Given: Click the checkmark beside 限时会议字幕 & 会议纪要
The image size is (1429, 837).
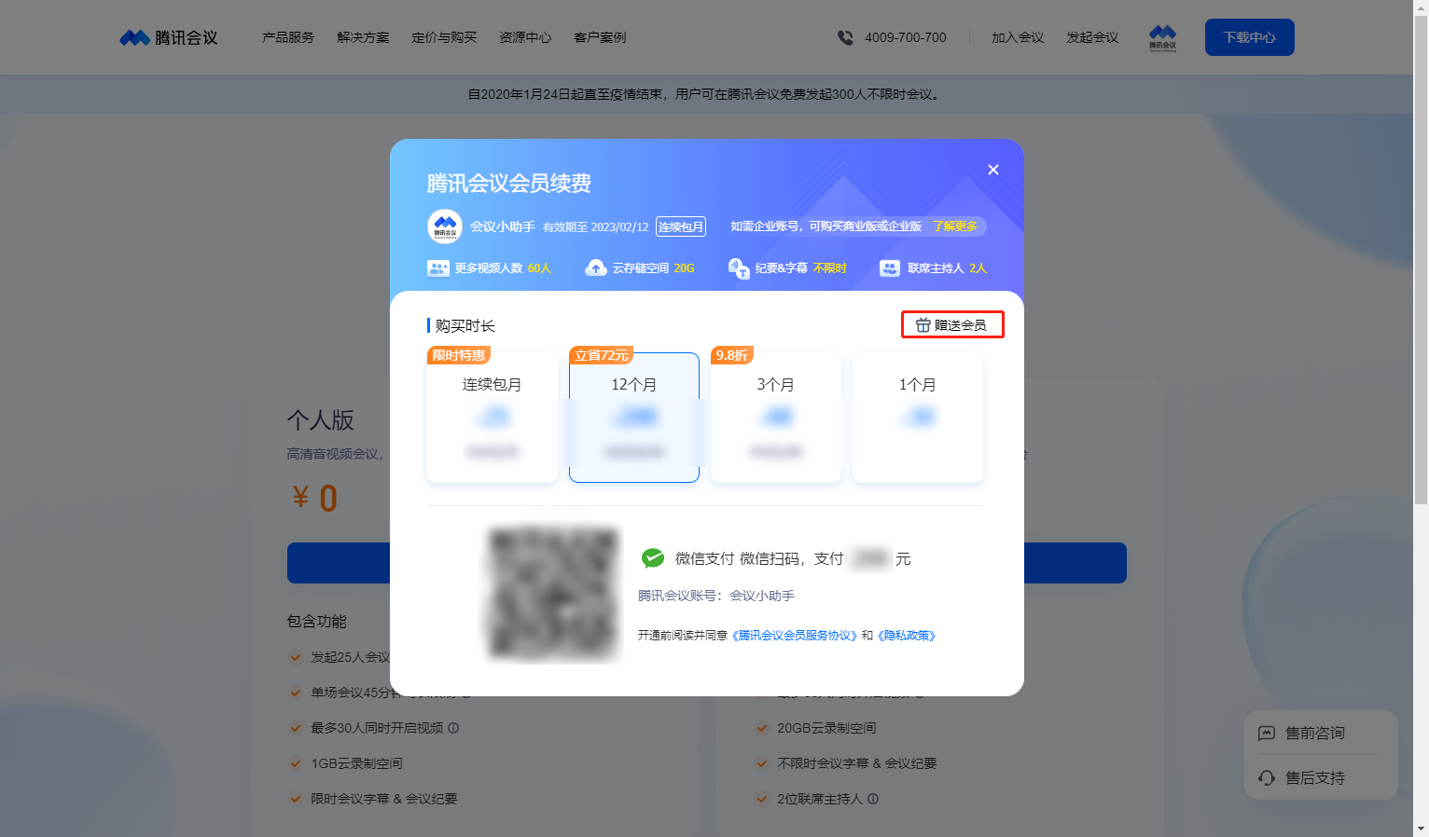Looking at the screenshot, I should pos(296,799).
